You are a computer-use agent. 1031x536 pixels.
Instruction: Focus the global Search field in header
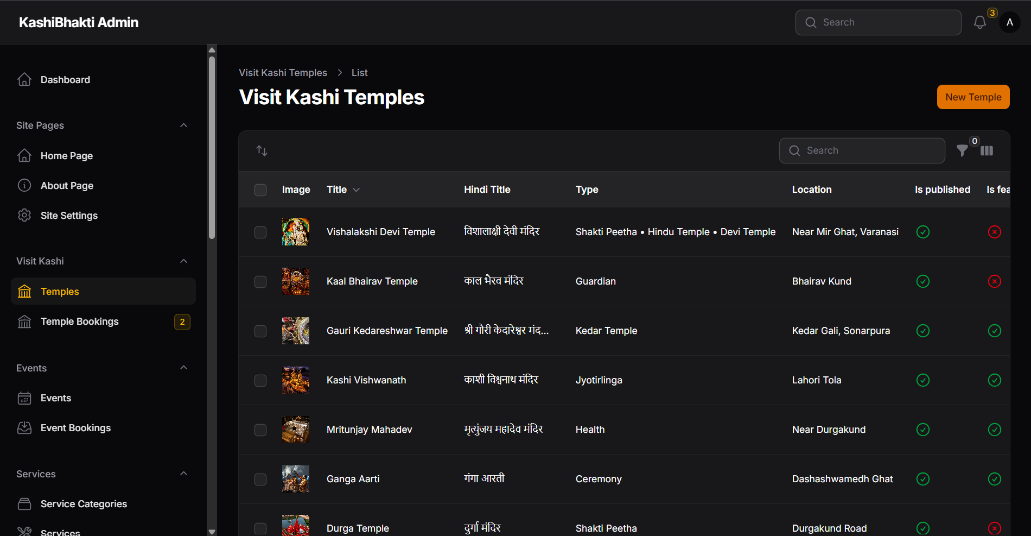(879, 22)
